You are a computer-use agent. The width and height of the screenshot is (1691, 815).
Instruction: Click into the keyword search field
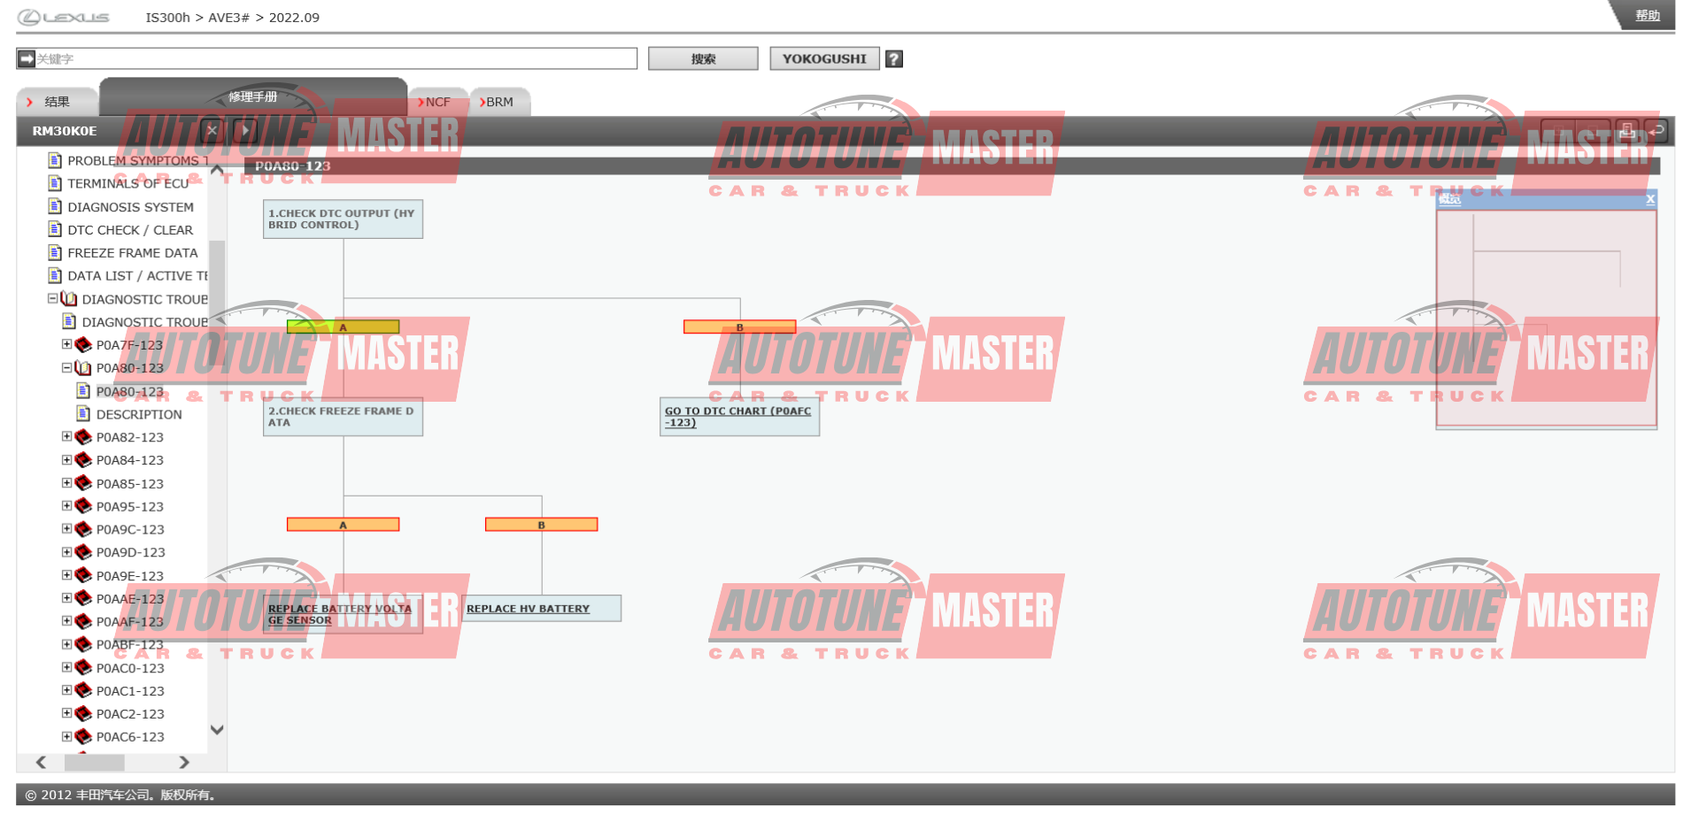click(336, 58)
